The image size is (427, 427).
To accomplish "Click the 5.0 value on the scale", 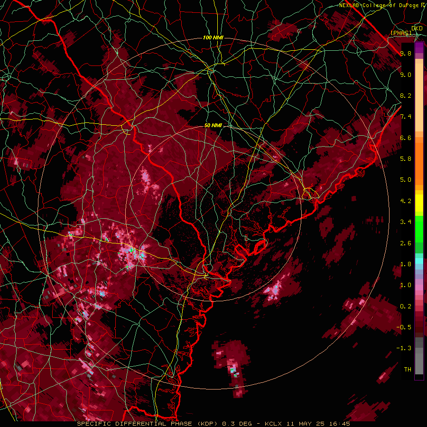I will pos(406,180).
